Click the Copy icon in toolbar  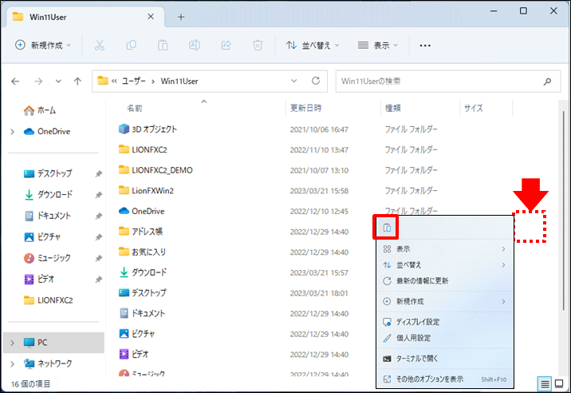[131, 46]
